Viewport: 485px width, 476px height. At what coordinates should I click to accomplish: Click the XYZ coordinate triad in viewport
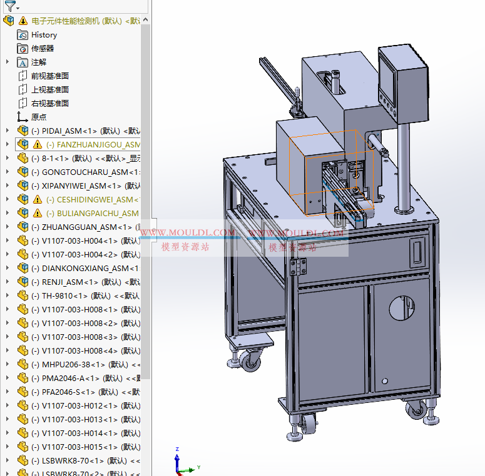click(x=186, y=461)
